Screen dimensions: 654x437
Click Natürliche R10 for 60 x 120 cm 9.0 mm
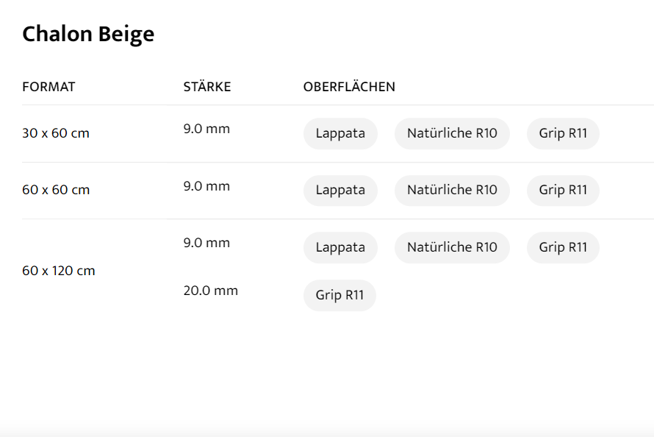(452, 247)
